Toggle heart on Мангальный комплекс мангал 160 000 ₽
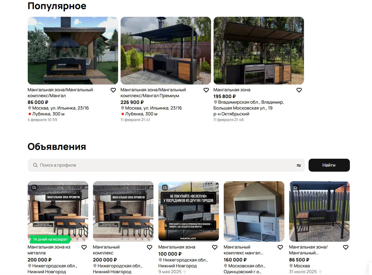The width and height of the screenshot is (372, 275). 280,247
